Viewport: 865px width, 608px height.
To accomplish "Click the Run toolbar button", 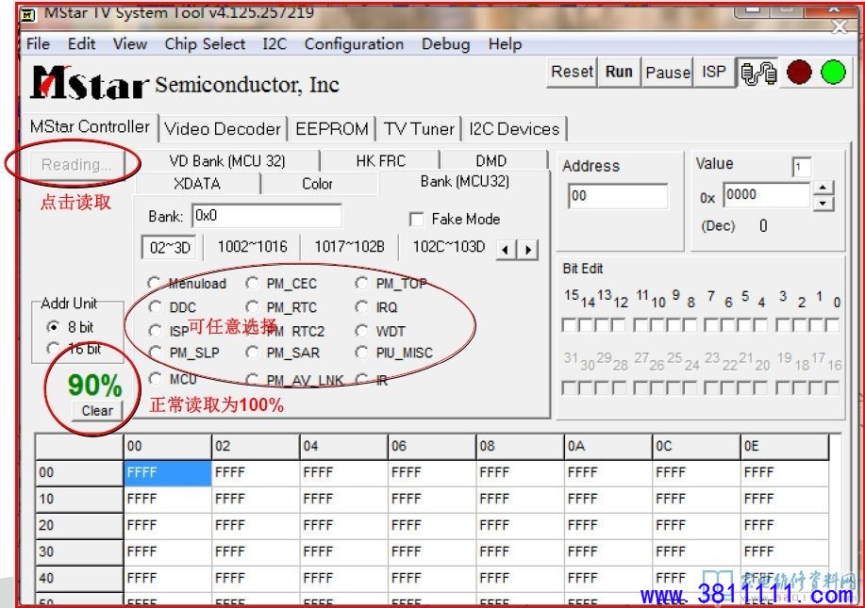I will [x=619, y=73].
